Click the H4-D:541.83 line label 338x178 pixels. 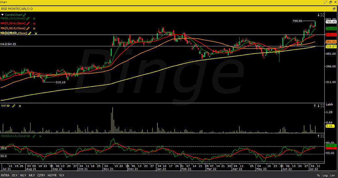8,44
